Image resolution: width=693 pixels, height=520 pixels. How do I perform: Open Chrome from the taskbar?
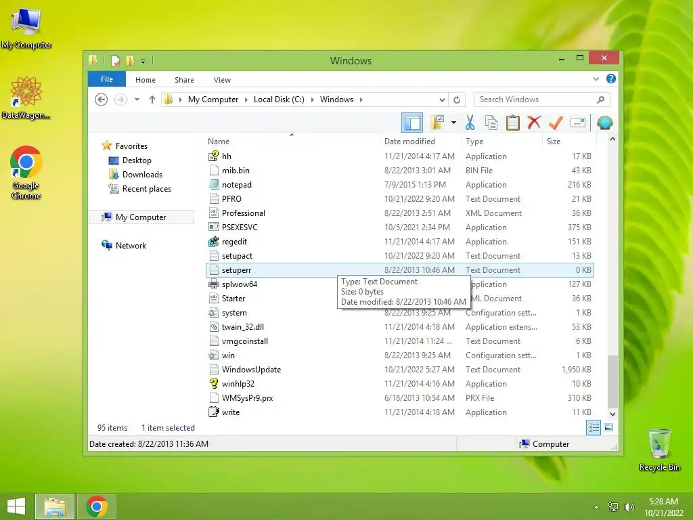coord(97,506)
